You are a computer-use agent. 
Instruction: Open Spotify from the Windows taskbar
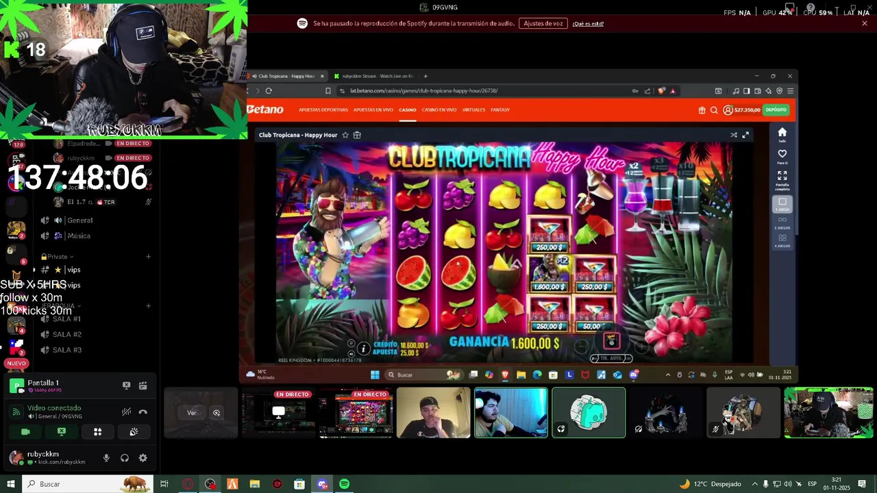click(344, 484)
